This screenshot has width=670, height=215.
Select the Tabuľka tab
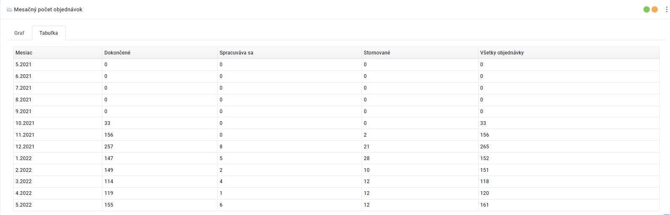pyautogui.click(x=48, y=33)
